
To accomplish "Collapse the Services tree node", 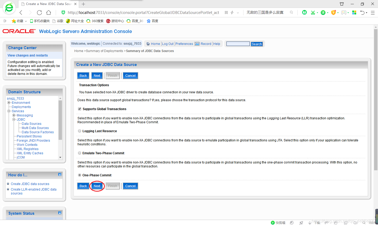I will tap(9, 111).
